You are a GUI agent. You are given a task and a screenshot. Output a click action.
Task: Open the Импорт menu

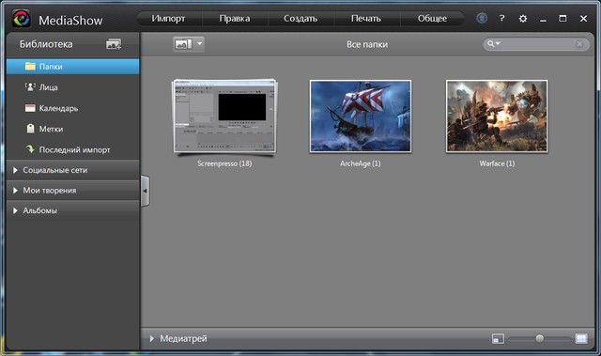pos(168,19)
